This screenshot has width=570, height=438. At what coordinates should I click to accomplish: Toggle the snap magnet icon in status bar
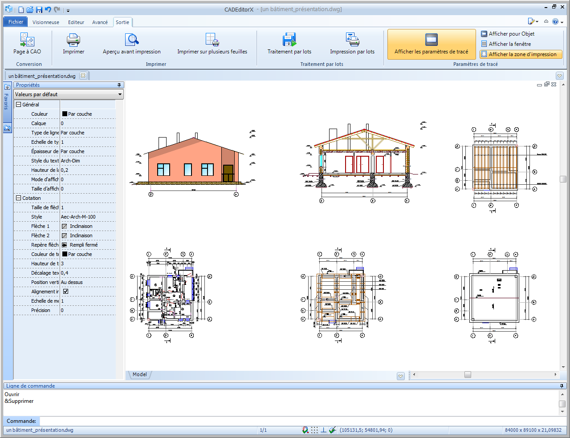(305, 430)
